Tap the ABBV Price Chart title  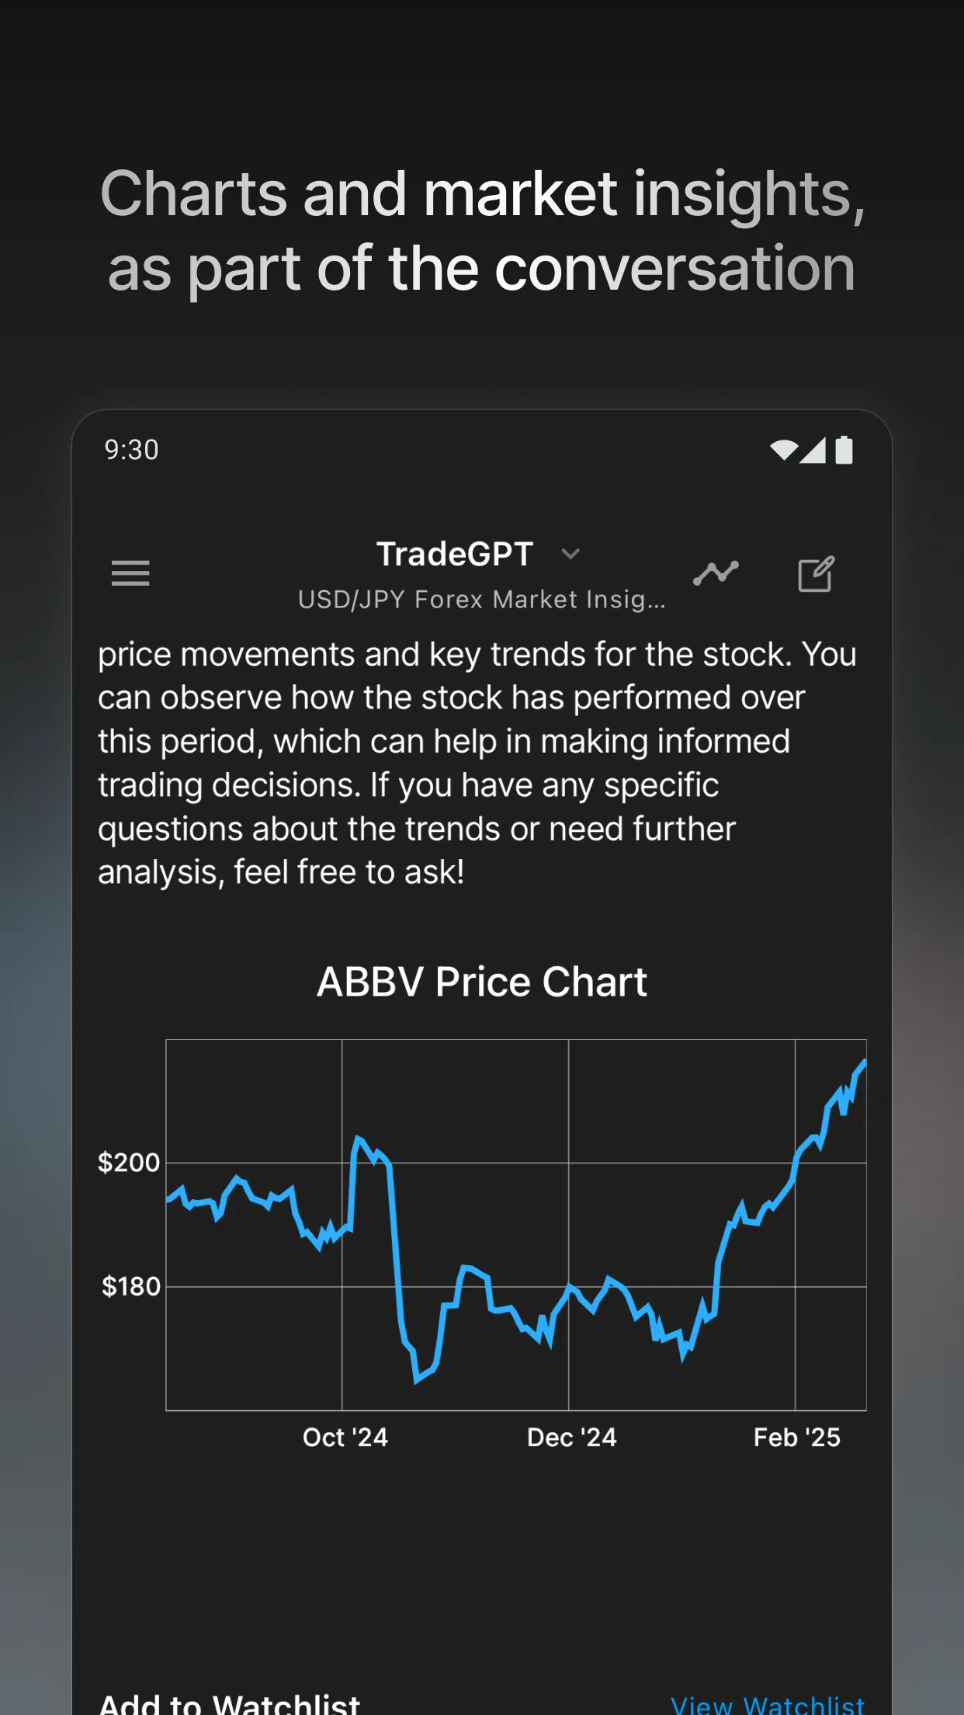point(482,982)
